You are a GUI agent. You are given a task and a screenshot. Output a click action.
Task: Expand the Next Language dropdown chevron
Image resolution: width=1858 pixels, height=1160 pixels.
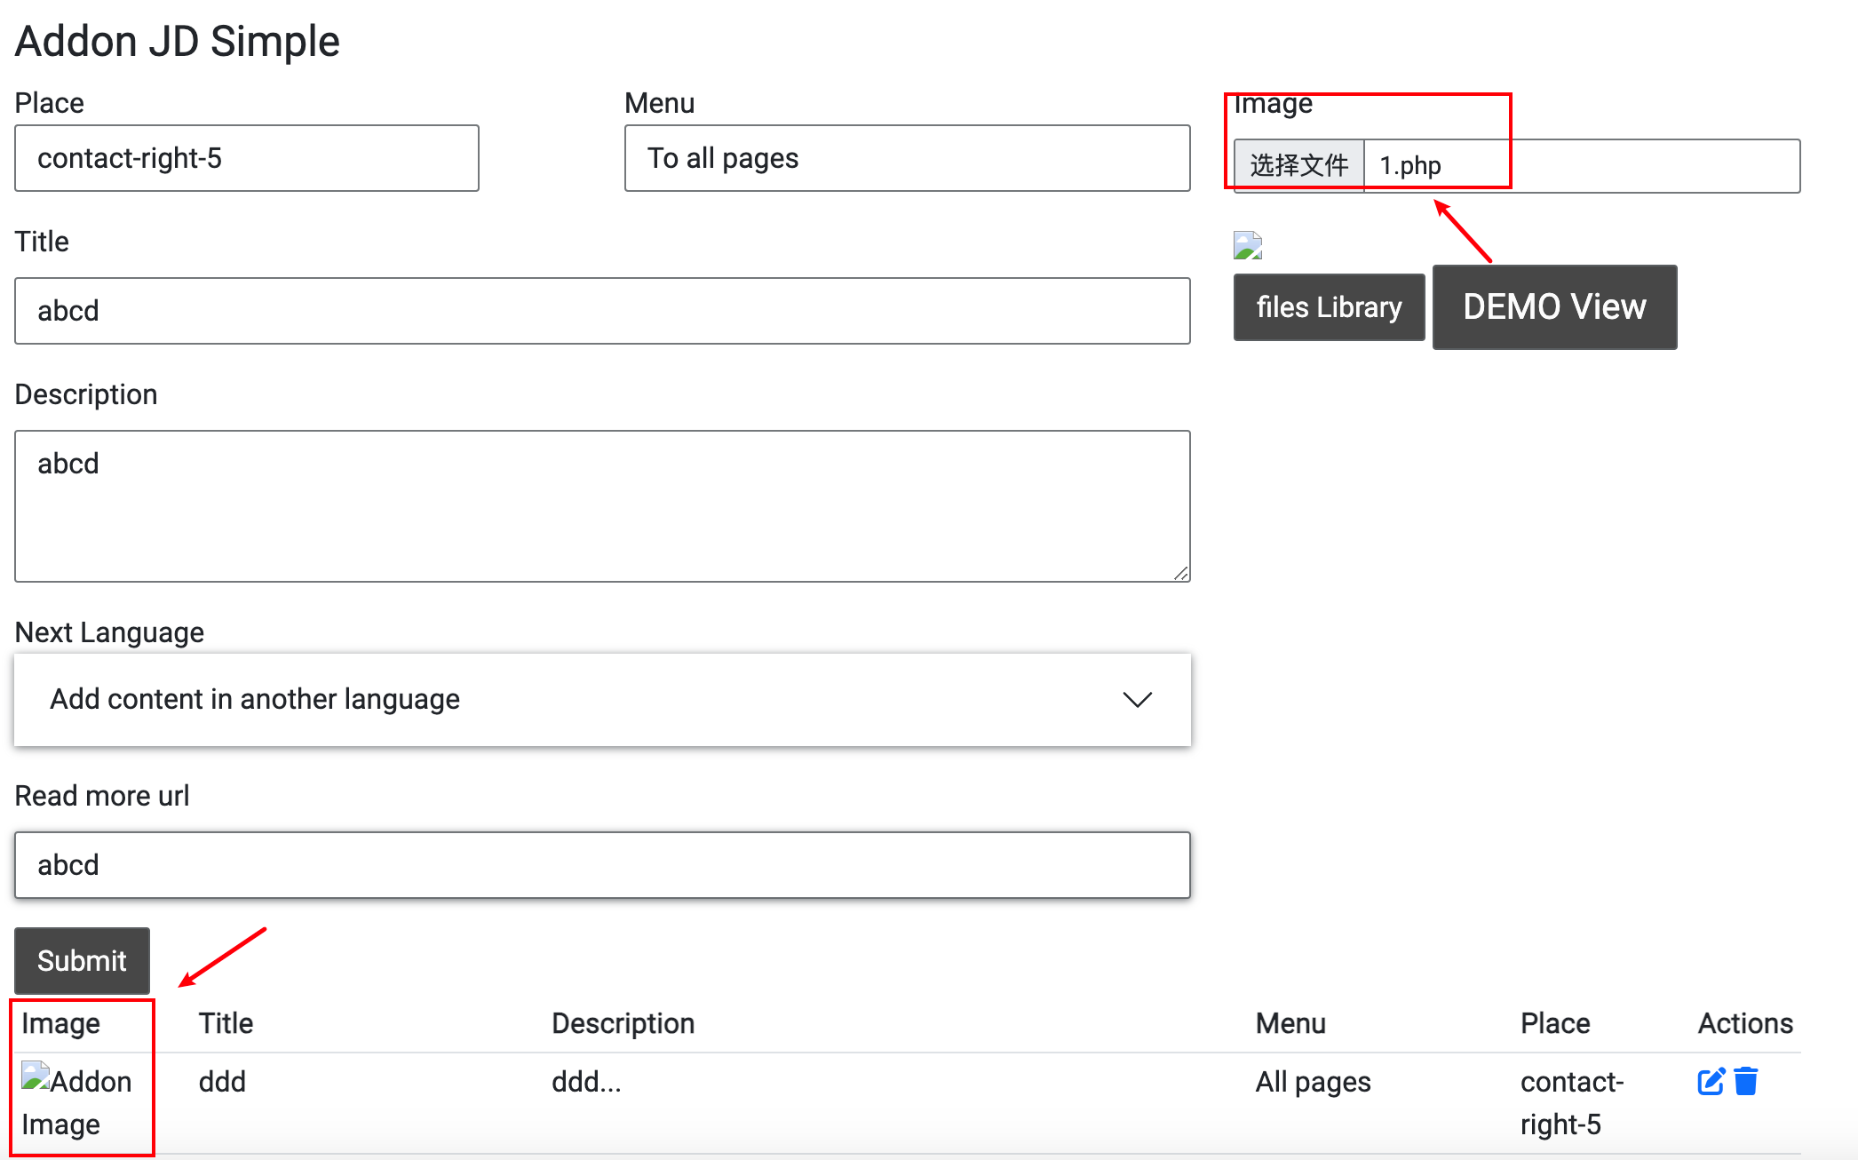(1137, 700)
